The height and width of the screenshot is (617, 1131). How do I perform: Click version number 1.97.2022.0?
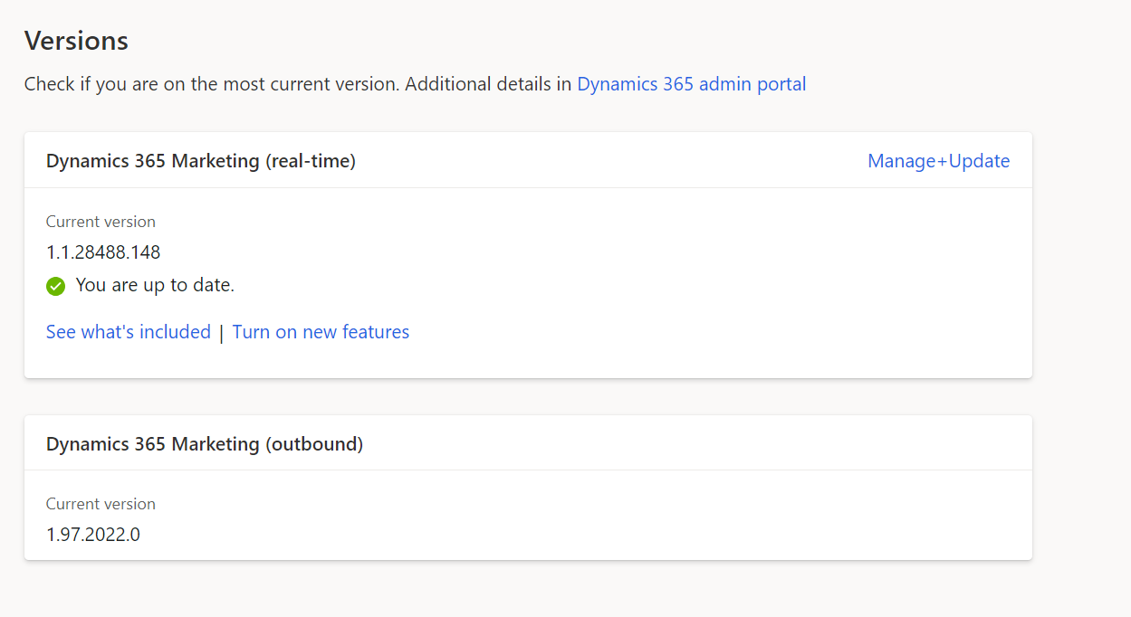point(93,535)
